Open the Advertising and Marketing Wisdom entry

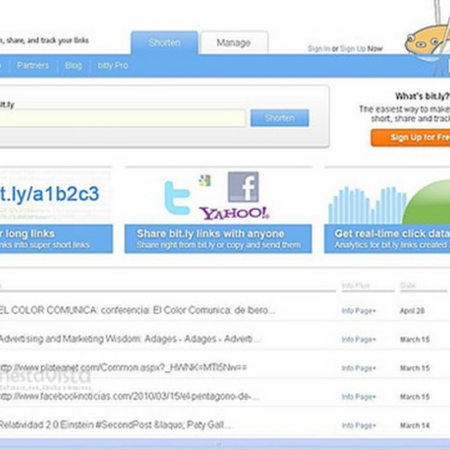(130, 339)
